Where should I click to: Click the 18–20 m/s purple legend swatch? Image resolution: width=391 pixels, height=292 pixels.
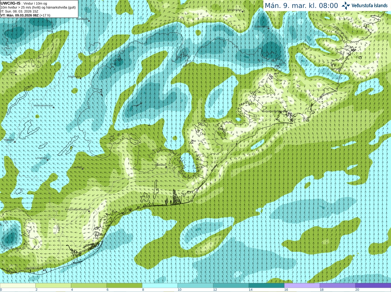click(x=338, y=286)
